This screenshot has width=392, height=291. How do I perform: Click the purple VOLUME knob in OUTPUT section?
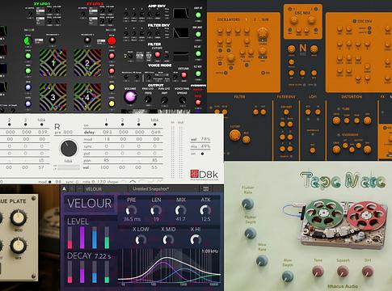[130, 96]
